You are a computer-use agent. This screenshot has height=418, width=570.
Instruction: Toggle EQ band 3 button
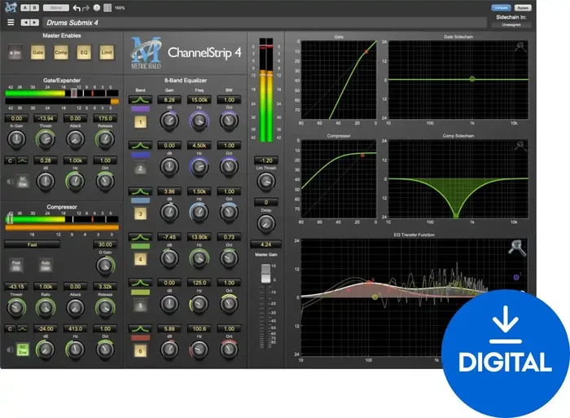(x=140, y=214)
